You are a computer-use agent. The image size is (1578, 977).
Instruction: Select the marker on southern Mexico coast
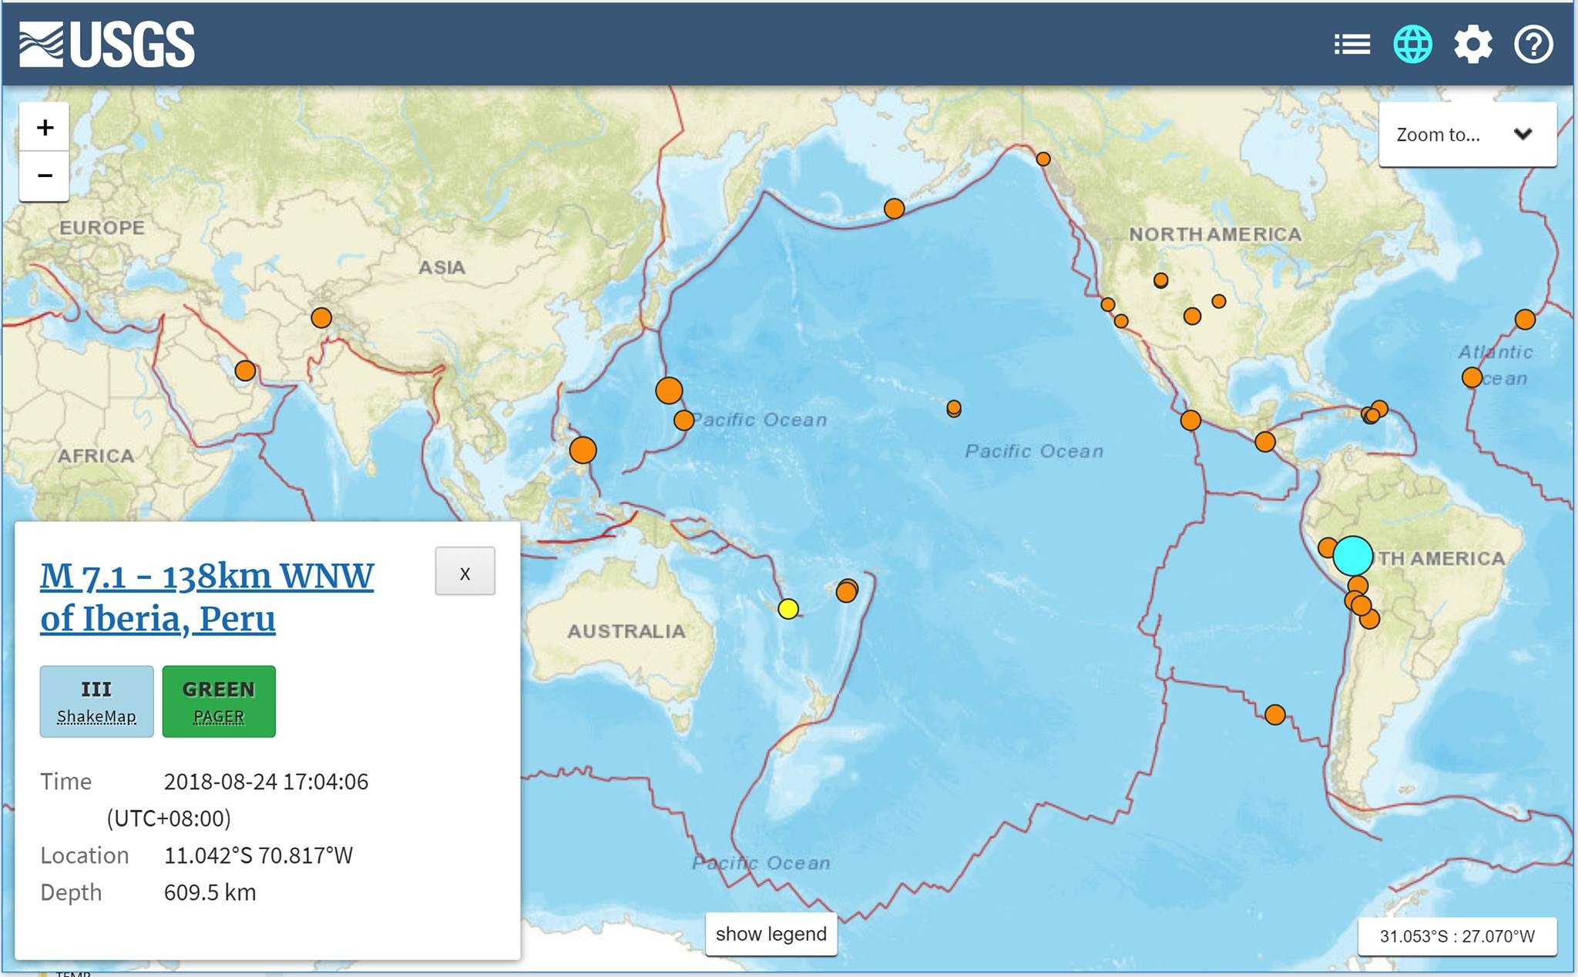click(1190, 420)
